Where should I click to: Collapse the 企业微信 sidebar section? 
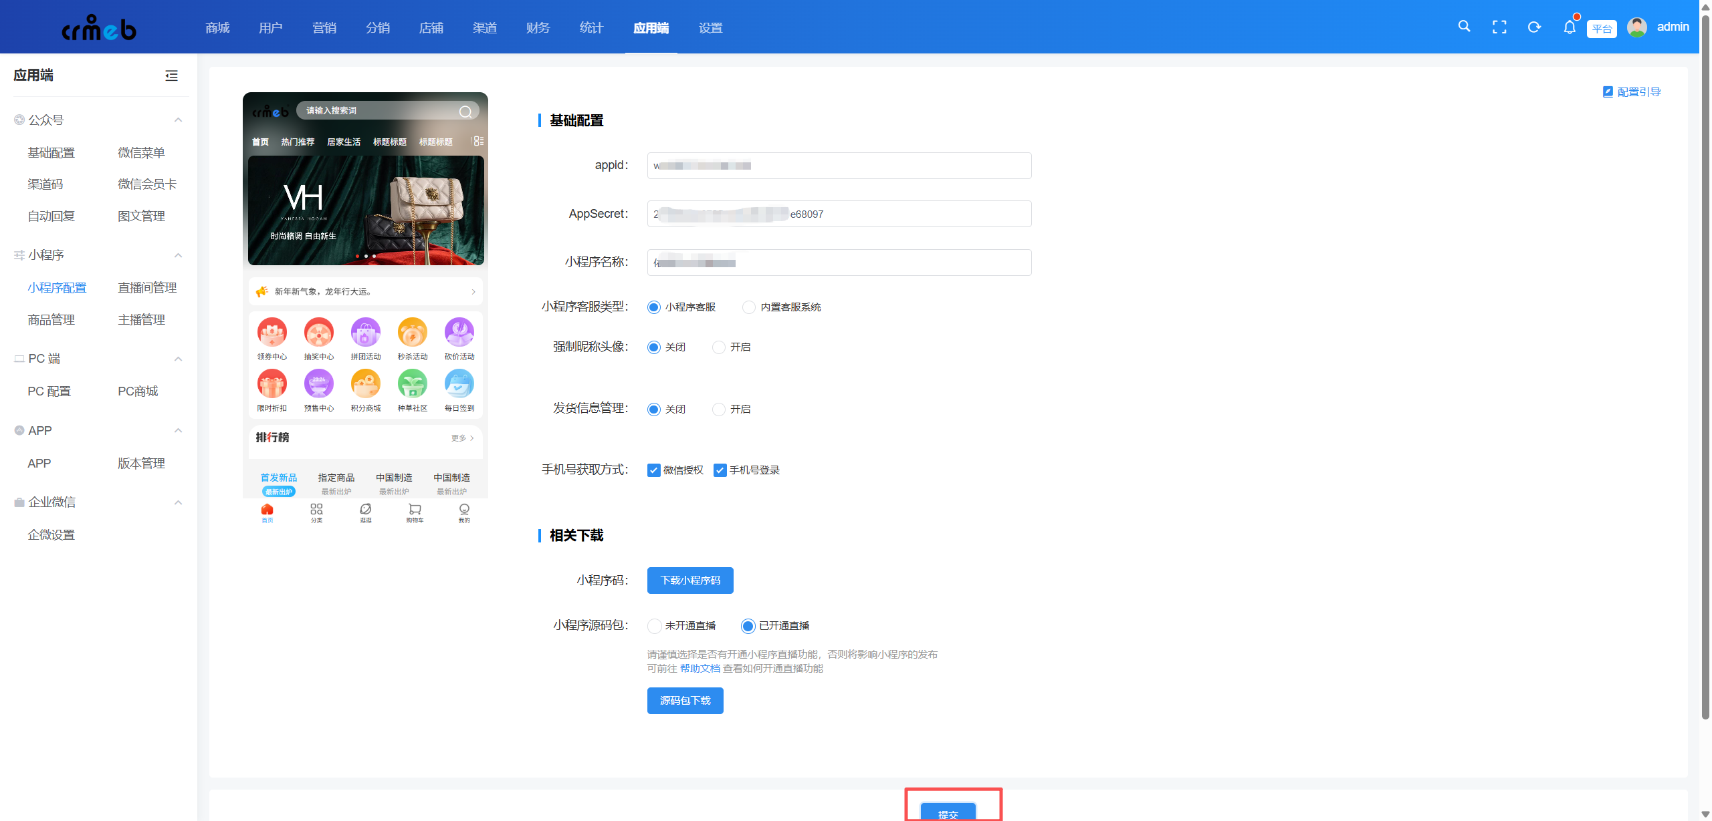[178, 502]
